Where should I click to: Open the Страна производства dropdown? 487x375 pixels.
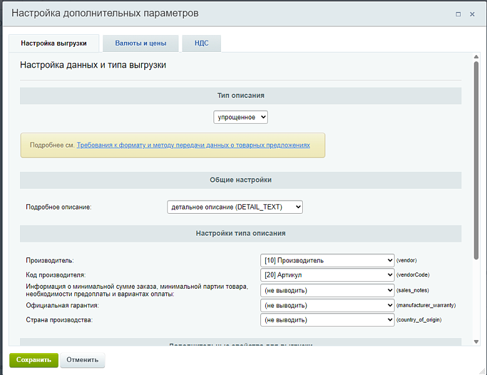point(327,319)
